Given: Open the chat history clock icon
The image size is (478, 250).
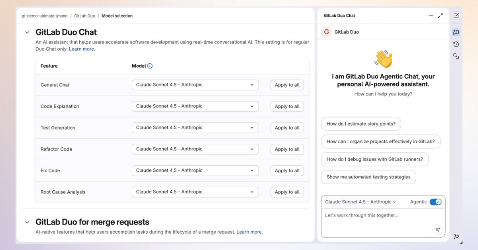Looking at the screenshot, I should coord(456,44).
